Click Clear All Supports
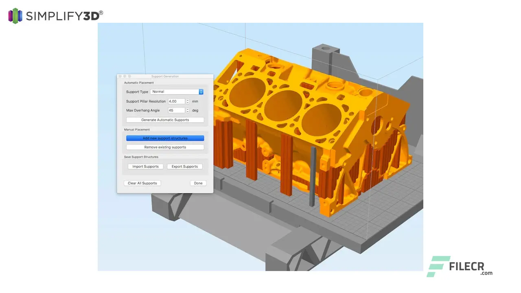 click(x=142, y=183)
